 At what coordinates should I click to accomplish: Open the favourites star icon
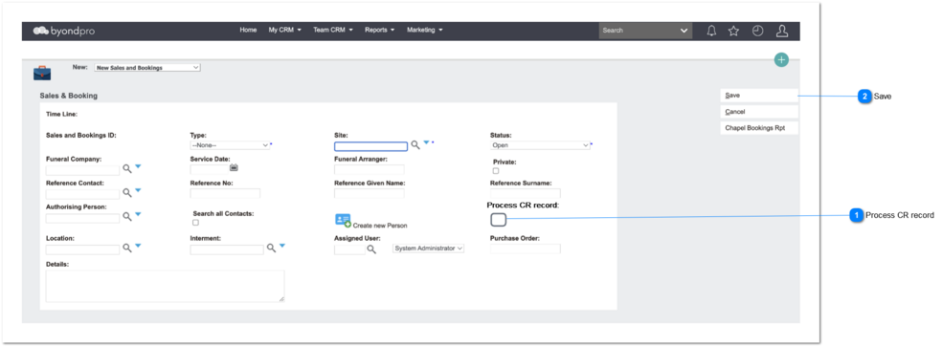[733, 31]
